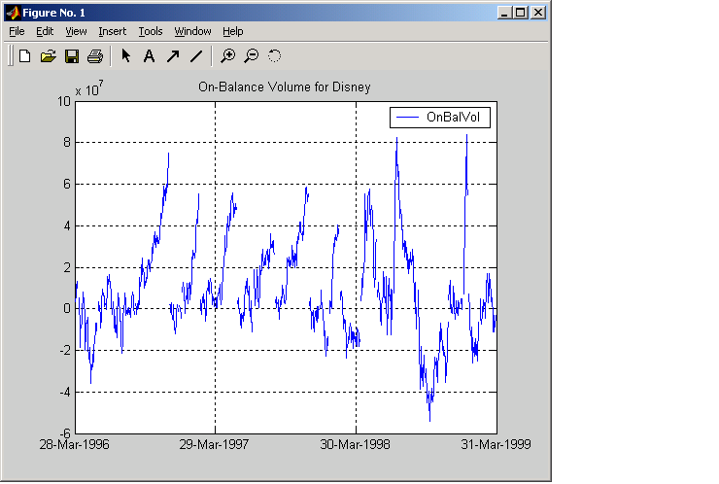Click the New Figure icon
This screenshot has width=719, height=484.
pos(24,56)
